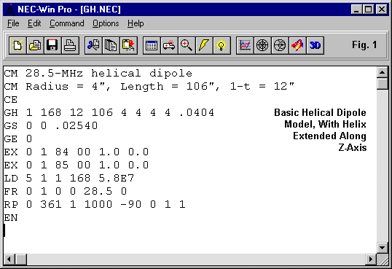Open the Command menu

pos(67,23)
